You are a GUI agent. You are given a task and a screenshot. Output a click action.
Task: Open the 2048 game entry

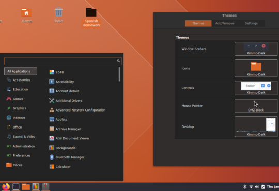57,72
